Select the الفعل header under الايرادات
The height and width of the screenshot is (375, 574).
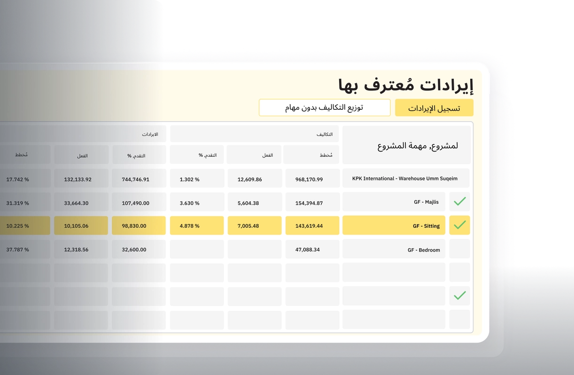[x=81, y=154]
